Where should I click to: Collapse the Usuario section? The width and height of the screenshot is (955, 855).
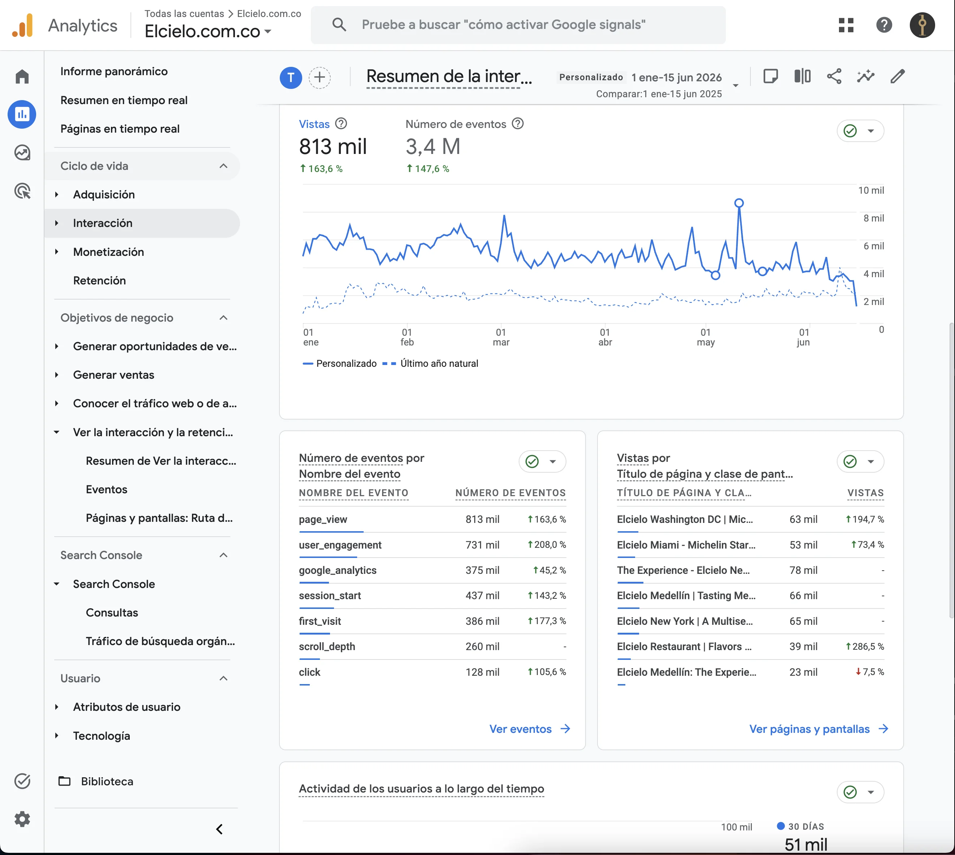pos(224,678)
